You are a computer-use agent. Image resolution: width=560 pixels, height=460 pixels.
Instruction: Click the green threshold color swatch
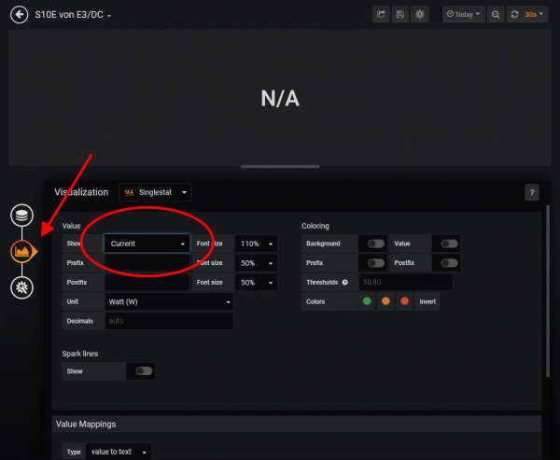point(367,302)
